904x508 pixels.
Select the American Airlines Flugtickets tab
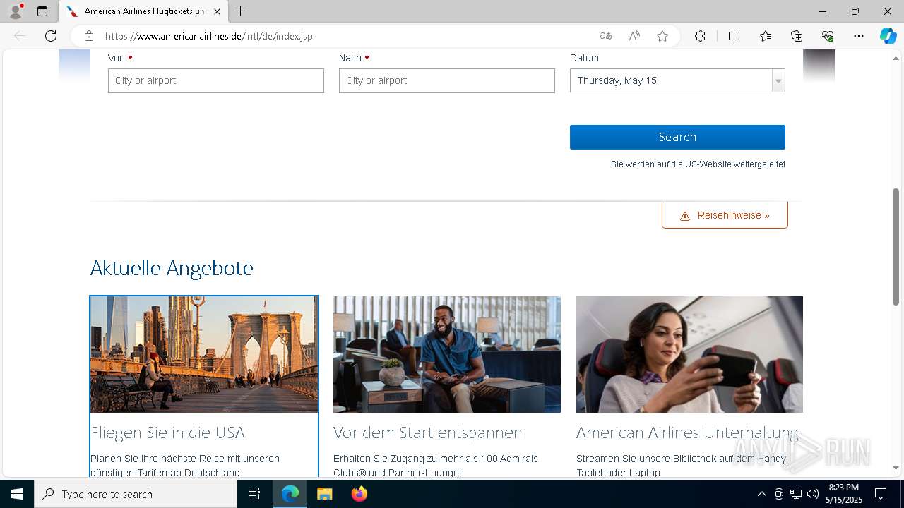coord(143,11)
